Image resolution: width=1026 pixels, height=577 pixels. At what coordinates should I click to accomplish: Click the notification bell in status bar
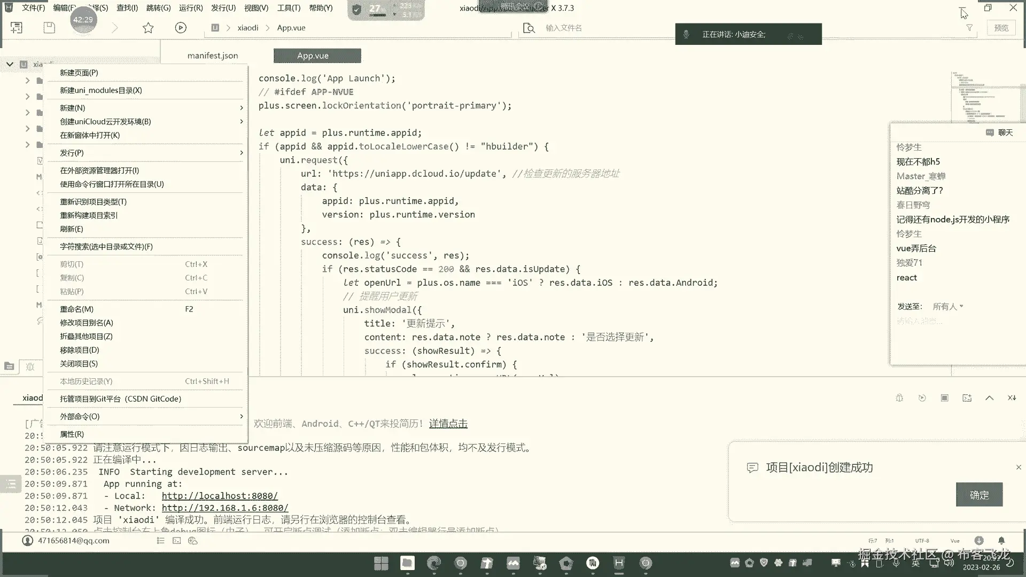point(1001,541)
